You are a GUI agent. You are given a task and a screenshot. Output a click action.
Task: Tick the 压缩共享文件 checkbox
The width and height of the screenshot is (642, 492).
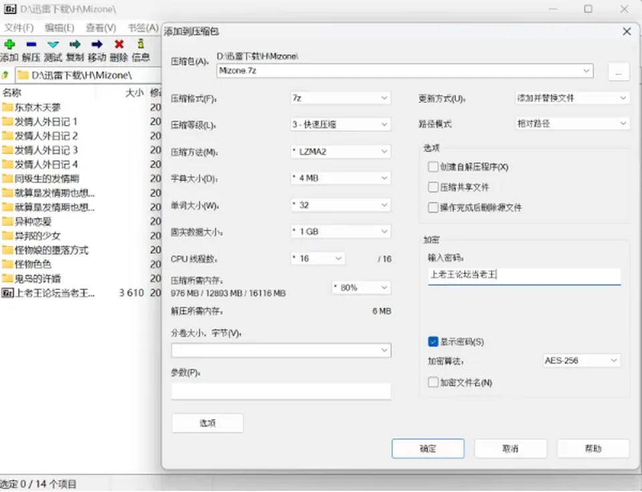coord(433,187)
